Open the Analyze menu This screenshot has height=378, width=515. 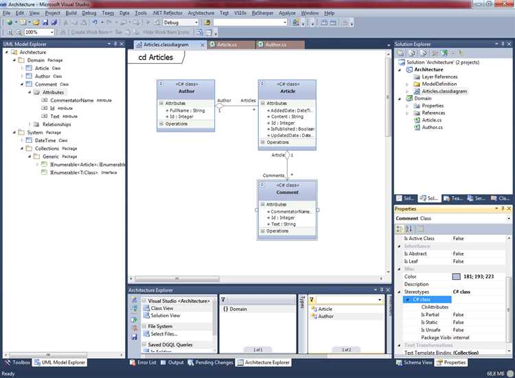287,13
